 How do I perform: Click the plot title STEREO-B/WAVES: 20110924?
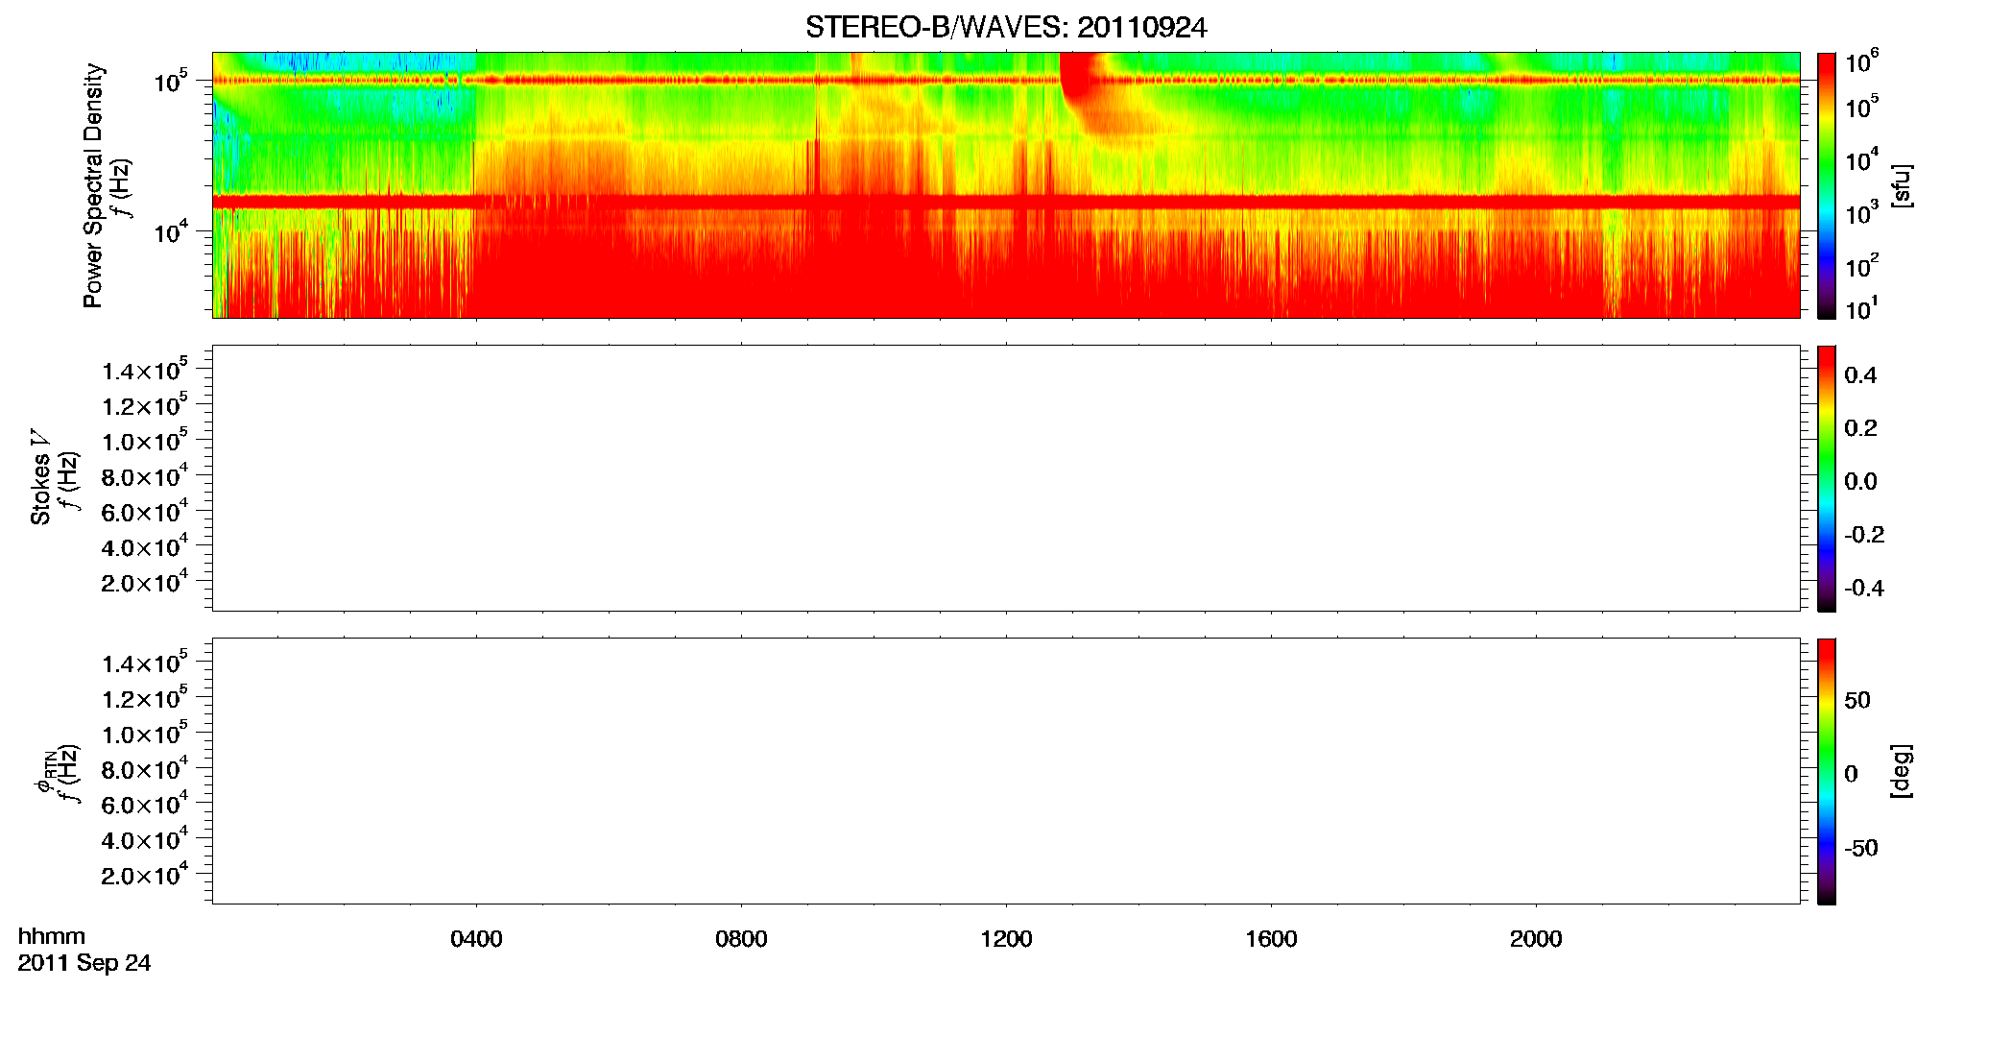[1006, 28]
